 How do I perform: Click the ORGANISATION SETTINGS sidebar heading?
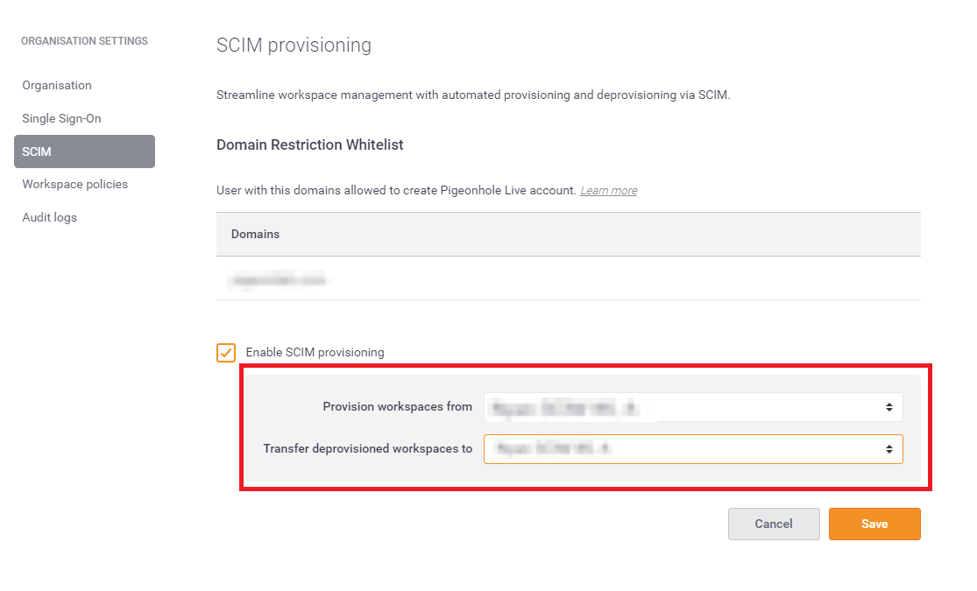[x=84, y=41]
